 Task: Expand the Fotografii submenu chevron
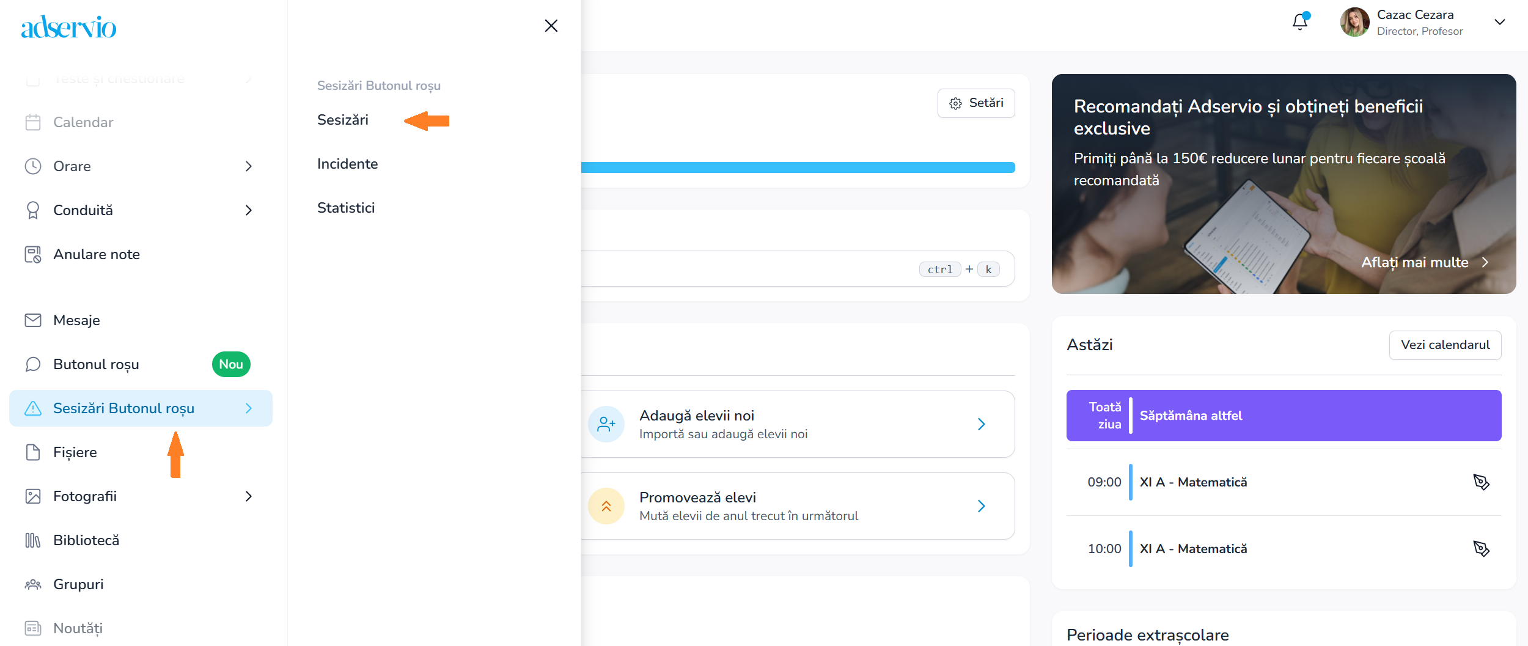click(x=248, y=496)
